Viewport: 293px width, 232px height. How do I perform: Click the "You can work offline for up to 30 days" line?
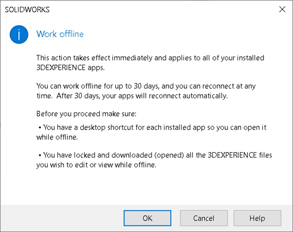coord(146,86)
